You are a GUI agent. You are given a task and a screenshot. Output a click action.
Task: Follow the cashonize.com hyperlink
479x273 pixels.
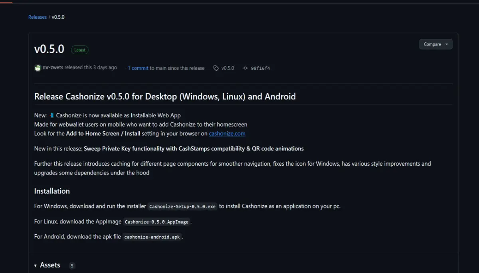[227, 134]
